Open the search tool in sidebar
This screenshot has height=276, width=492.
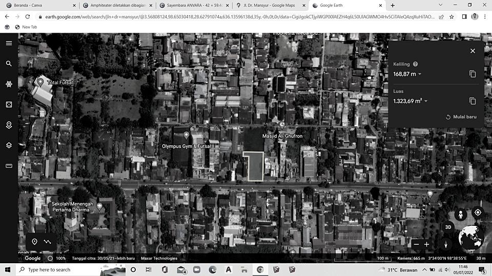(x=9, y=63)
